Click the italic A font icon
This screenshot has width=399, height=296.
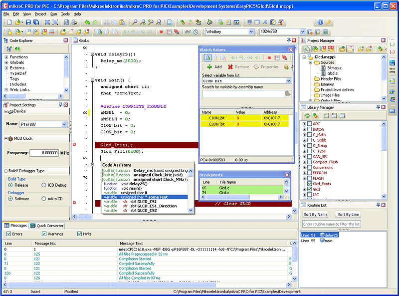click(265, 22)
